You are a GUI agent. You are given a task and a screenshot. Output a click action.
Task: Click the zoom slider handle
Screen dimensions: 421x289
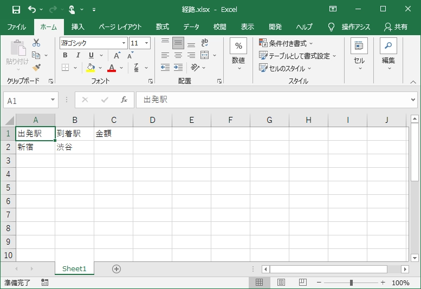(351, 283)
